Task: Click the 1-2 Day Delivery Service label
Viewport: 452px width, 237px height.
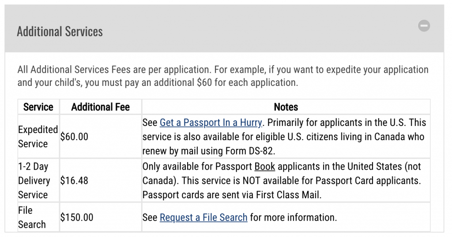Action: pos(34,181)
